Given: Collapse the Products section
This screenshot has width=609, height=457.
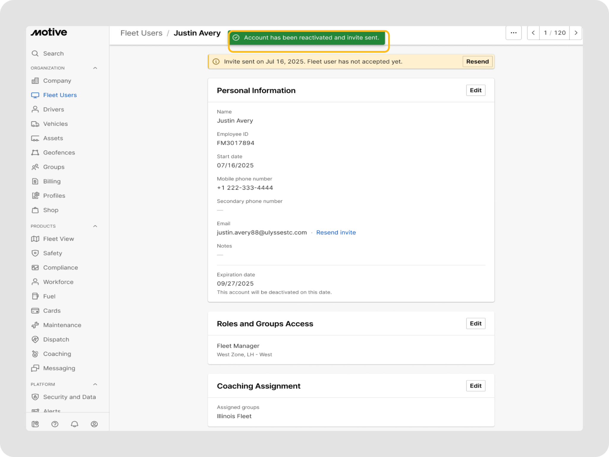Looking at the screenshot, I should [95, 226].
